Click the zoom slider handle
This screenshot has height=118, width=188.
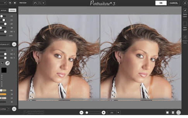point(87,112)
